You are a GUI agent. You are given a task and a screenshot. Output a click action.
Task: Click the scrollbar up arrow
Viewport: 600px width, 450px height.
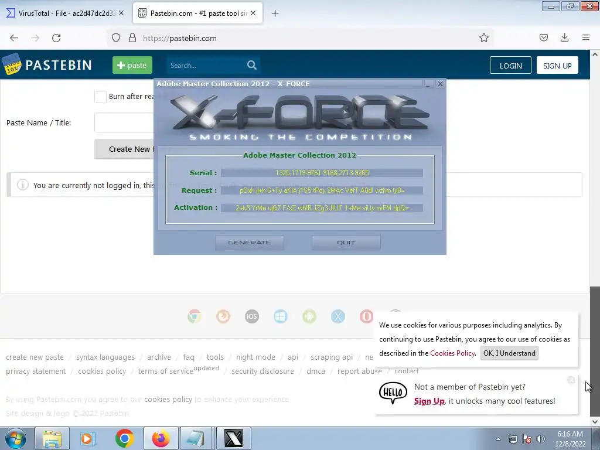point(595,54)
